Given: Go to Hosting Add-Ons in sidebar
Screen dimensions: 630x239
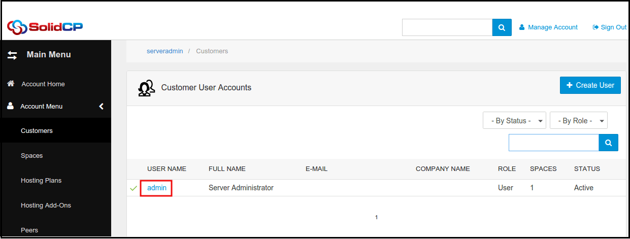Looking at the screenshot, I should pos(46,206).
